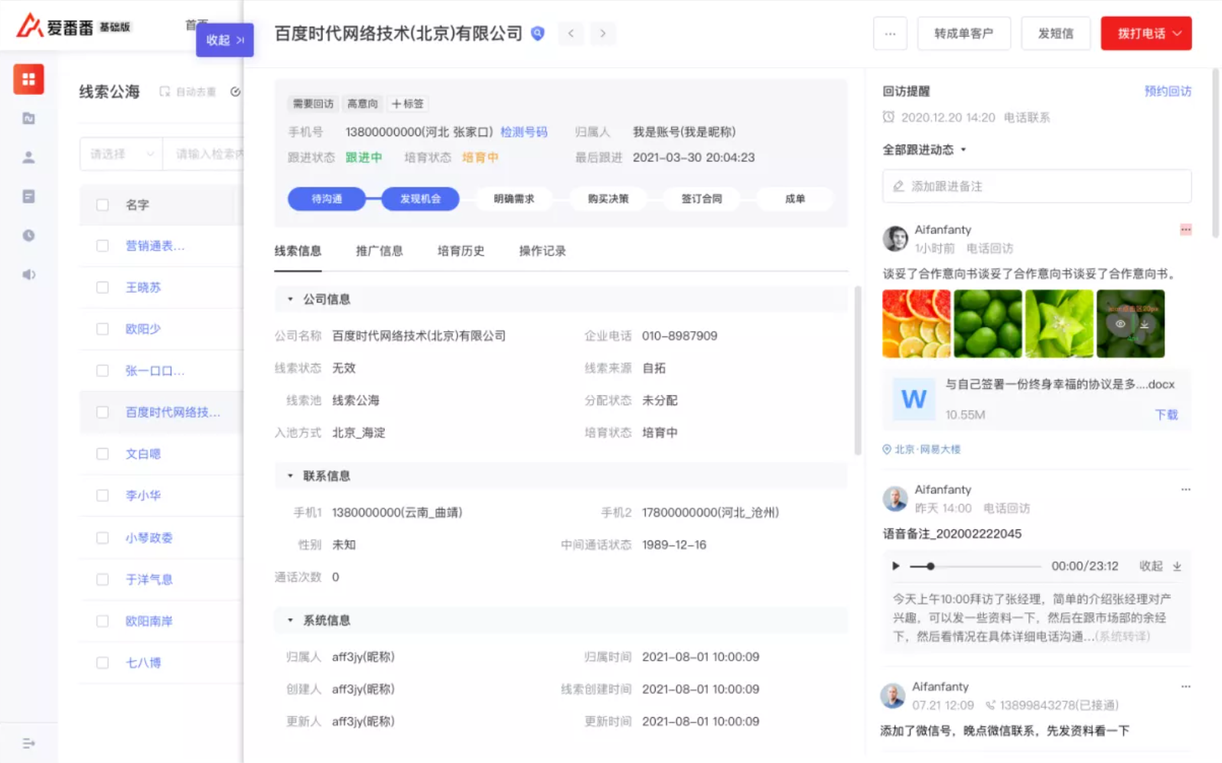The width and height of the screenshot is (1222, 763).
Task: Select the 明确需求 stage
Action: [x=514, y=199]
